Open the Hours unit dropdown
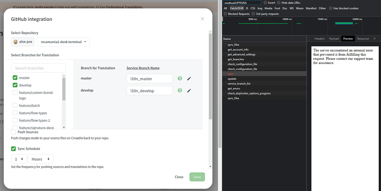 (x=40, y=159)
